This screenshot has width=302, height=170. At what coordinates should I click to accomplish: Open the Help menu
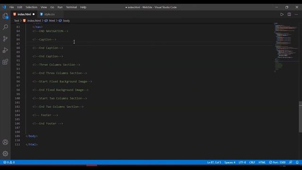(x=83, y=7)
